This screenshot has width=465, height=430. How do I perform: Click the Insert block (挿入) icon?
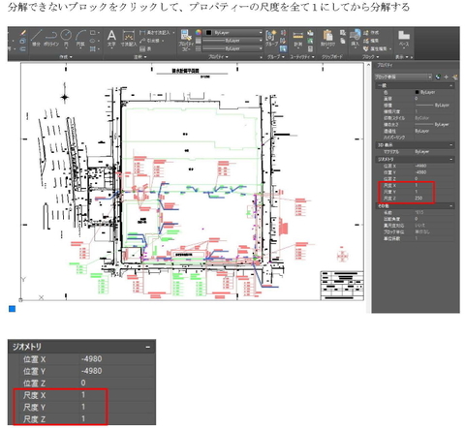(x=355, y=38)
